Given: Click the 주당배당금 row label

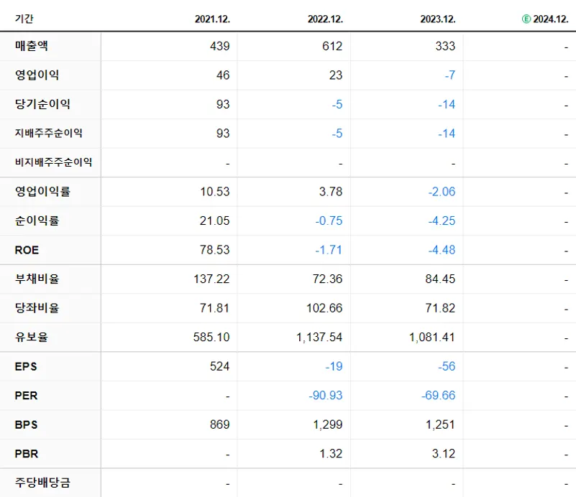Looking at the screenshot, I should click(x=38, y=483).
